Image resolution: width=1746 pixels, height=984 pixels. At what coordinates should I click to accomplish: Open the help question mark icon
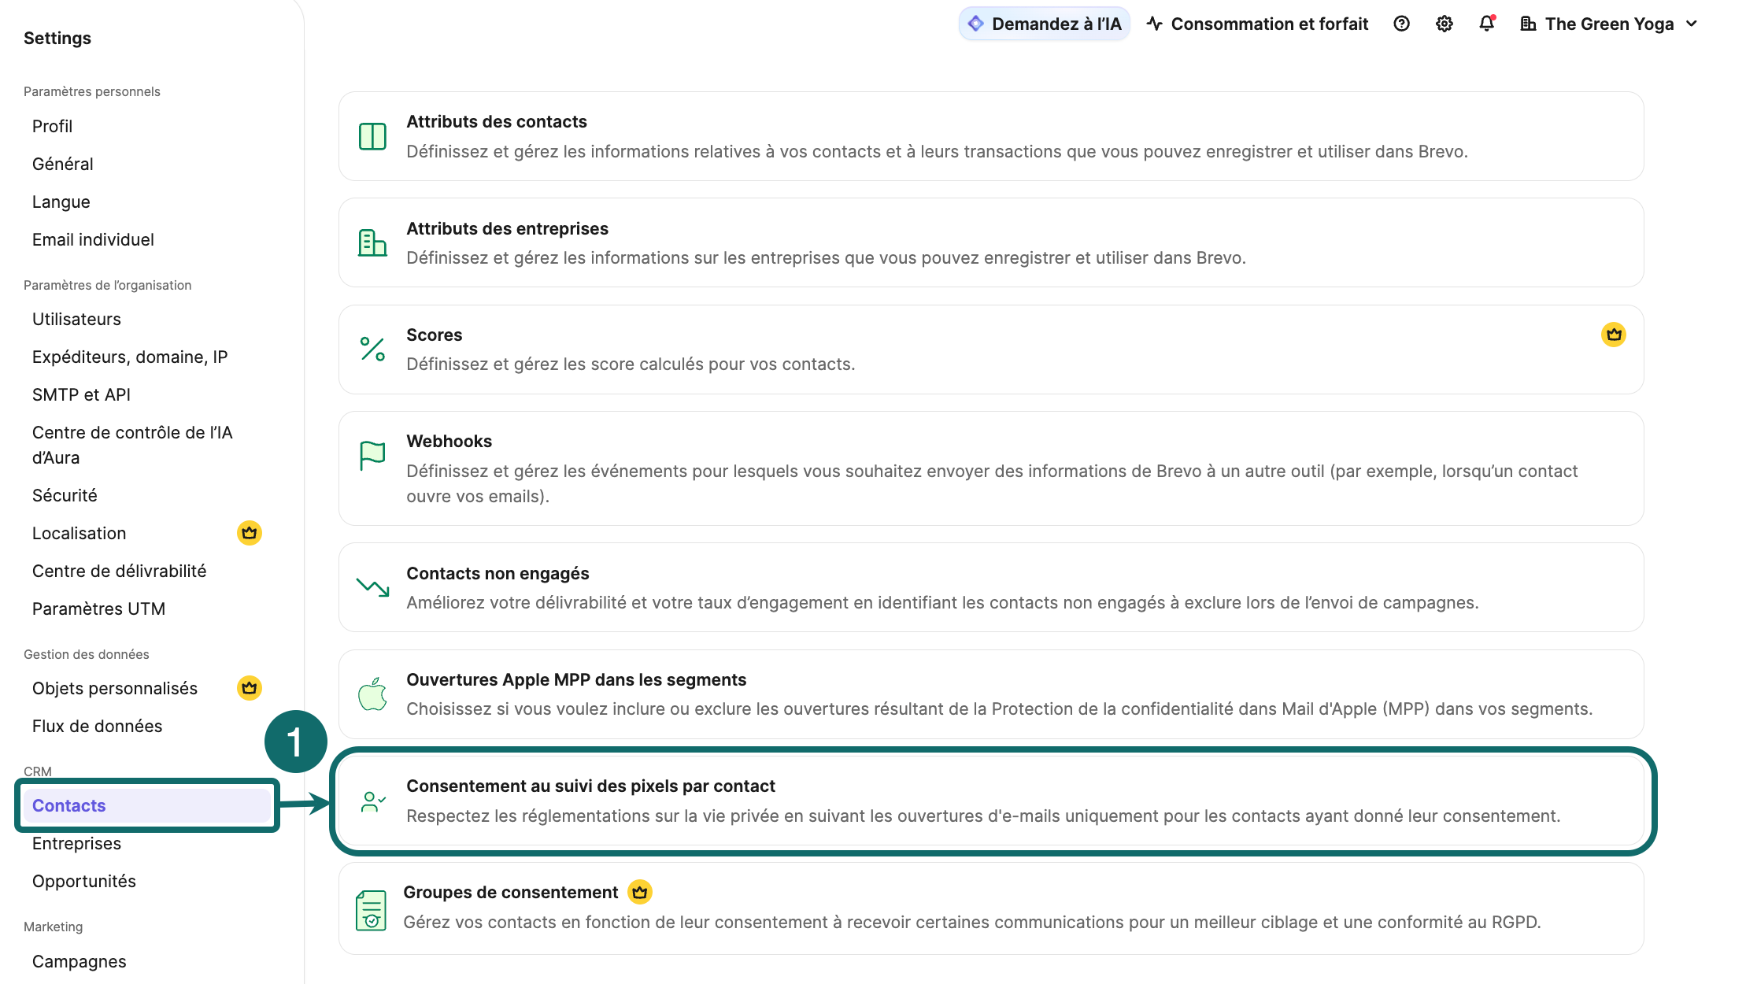[x=1401, y=24]
